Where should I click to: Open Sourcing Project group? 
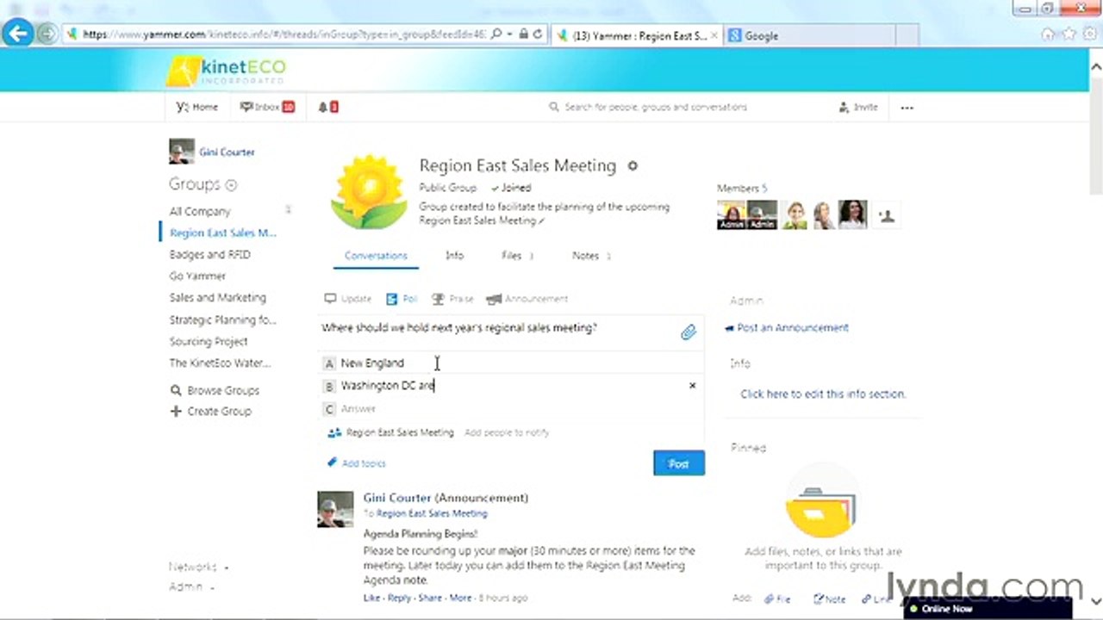click(208, 342)
